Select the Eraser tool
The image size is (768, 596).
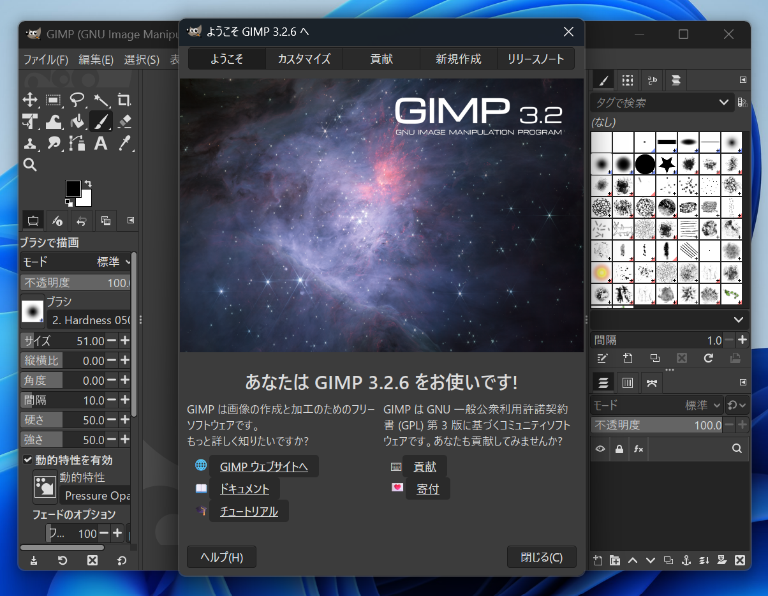click(124, 121)
